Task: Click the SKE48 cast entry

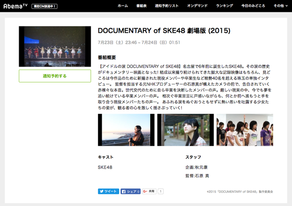Action: coord(105,167)
